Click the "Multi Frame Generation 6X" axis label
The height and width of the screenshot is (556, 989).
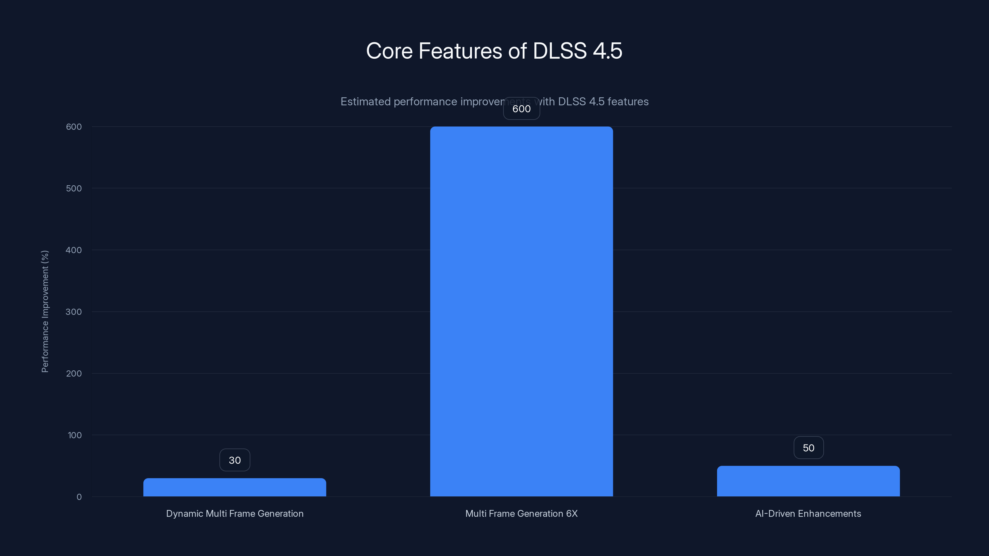click(x=522, y=513)
